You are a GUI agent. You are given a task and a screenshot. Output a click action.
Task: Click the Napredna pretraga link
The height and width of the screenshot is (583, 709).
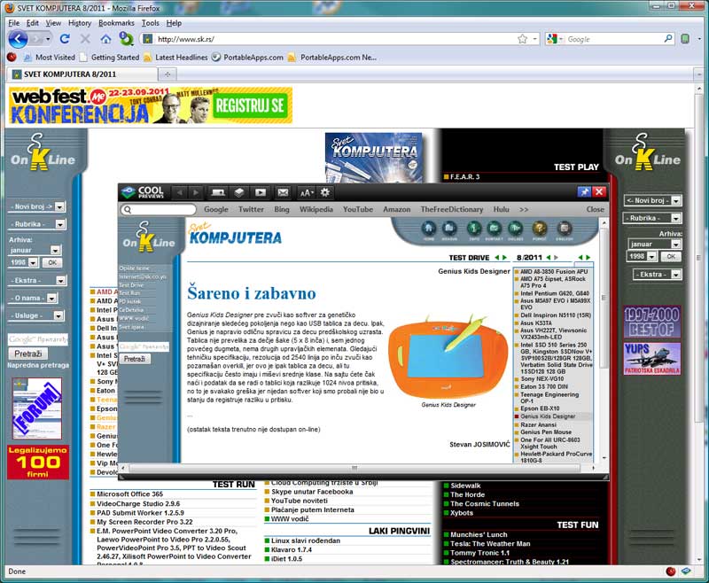pyautogui.click(x=38, y=365)
